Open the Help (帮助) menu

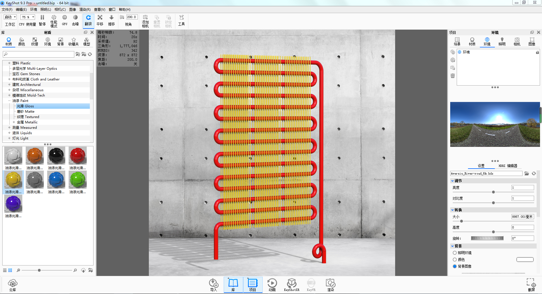click(125, 10)
